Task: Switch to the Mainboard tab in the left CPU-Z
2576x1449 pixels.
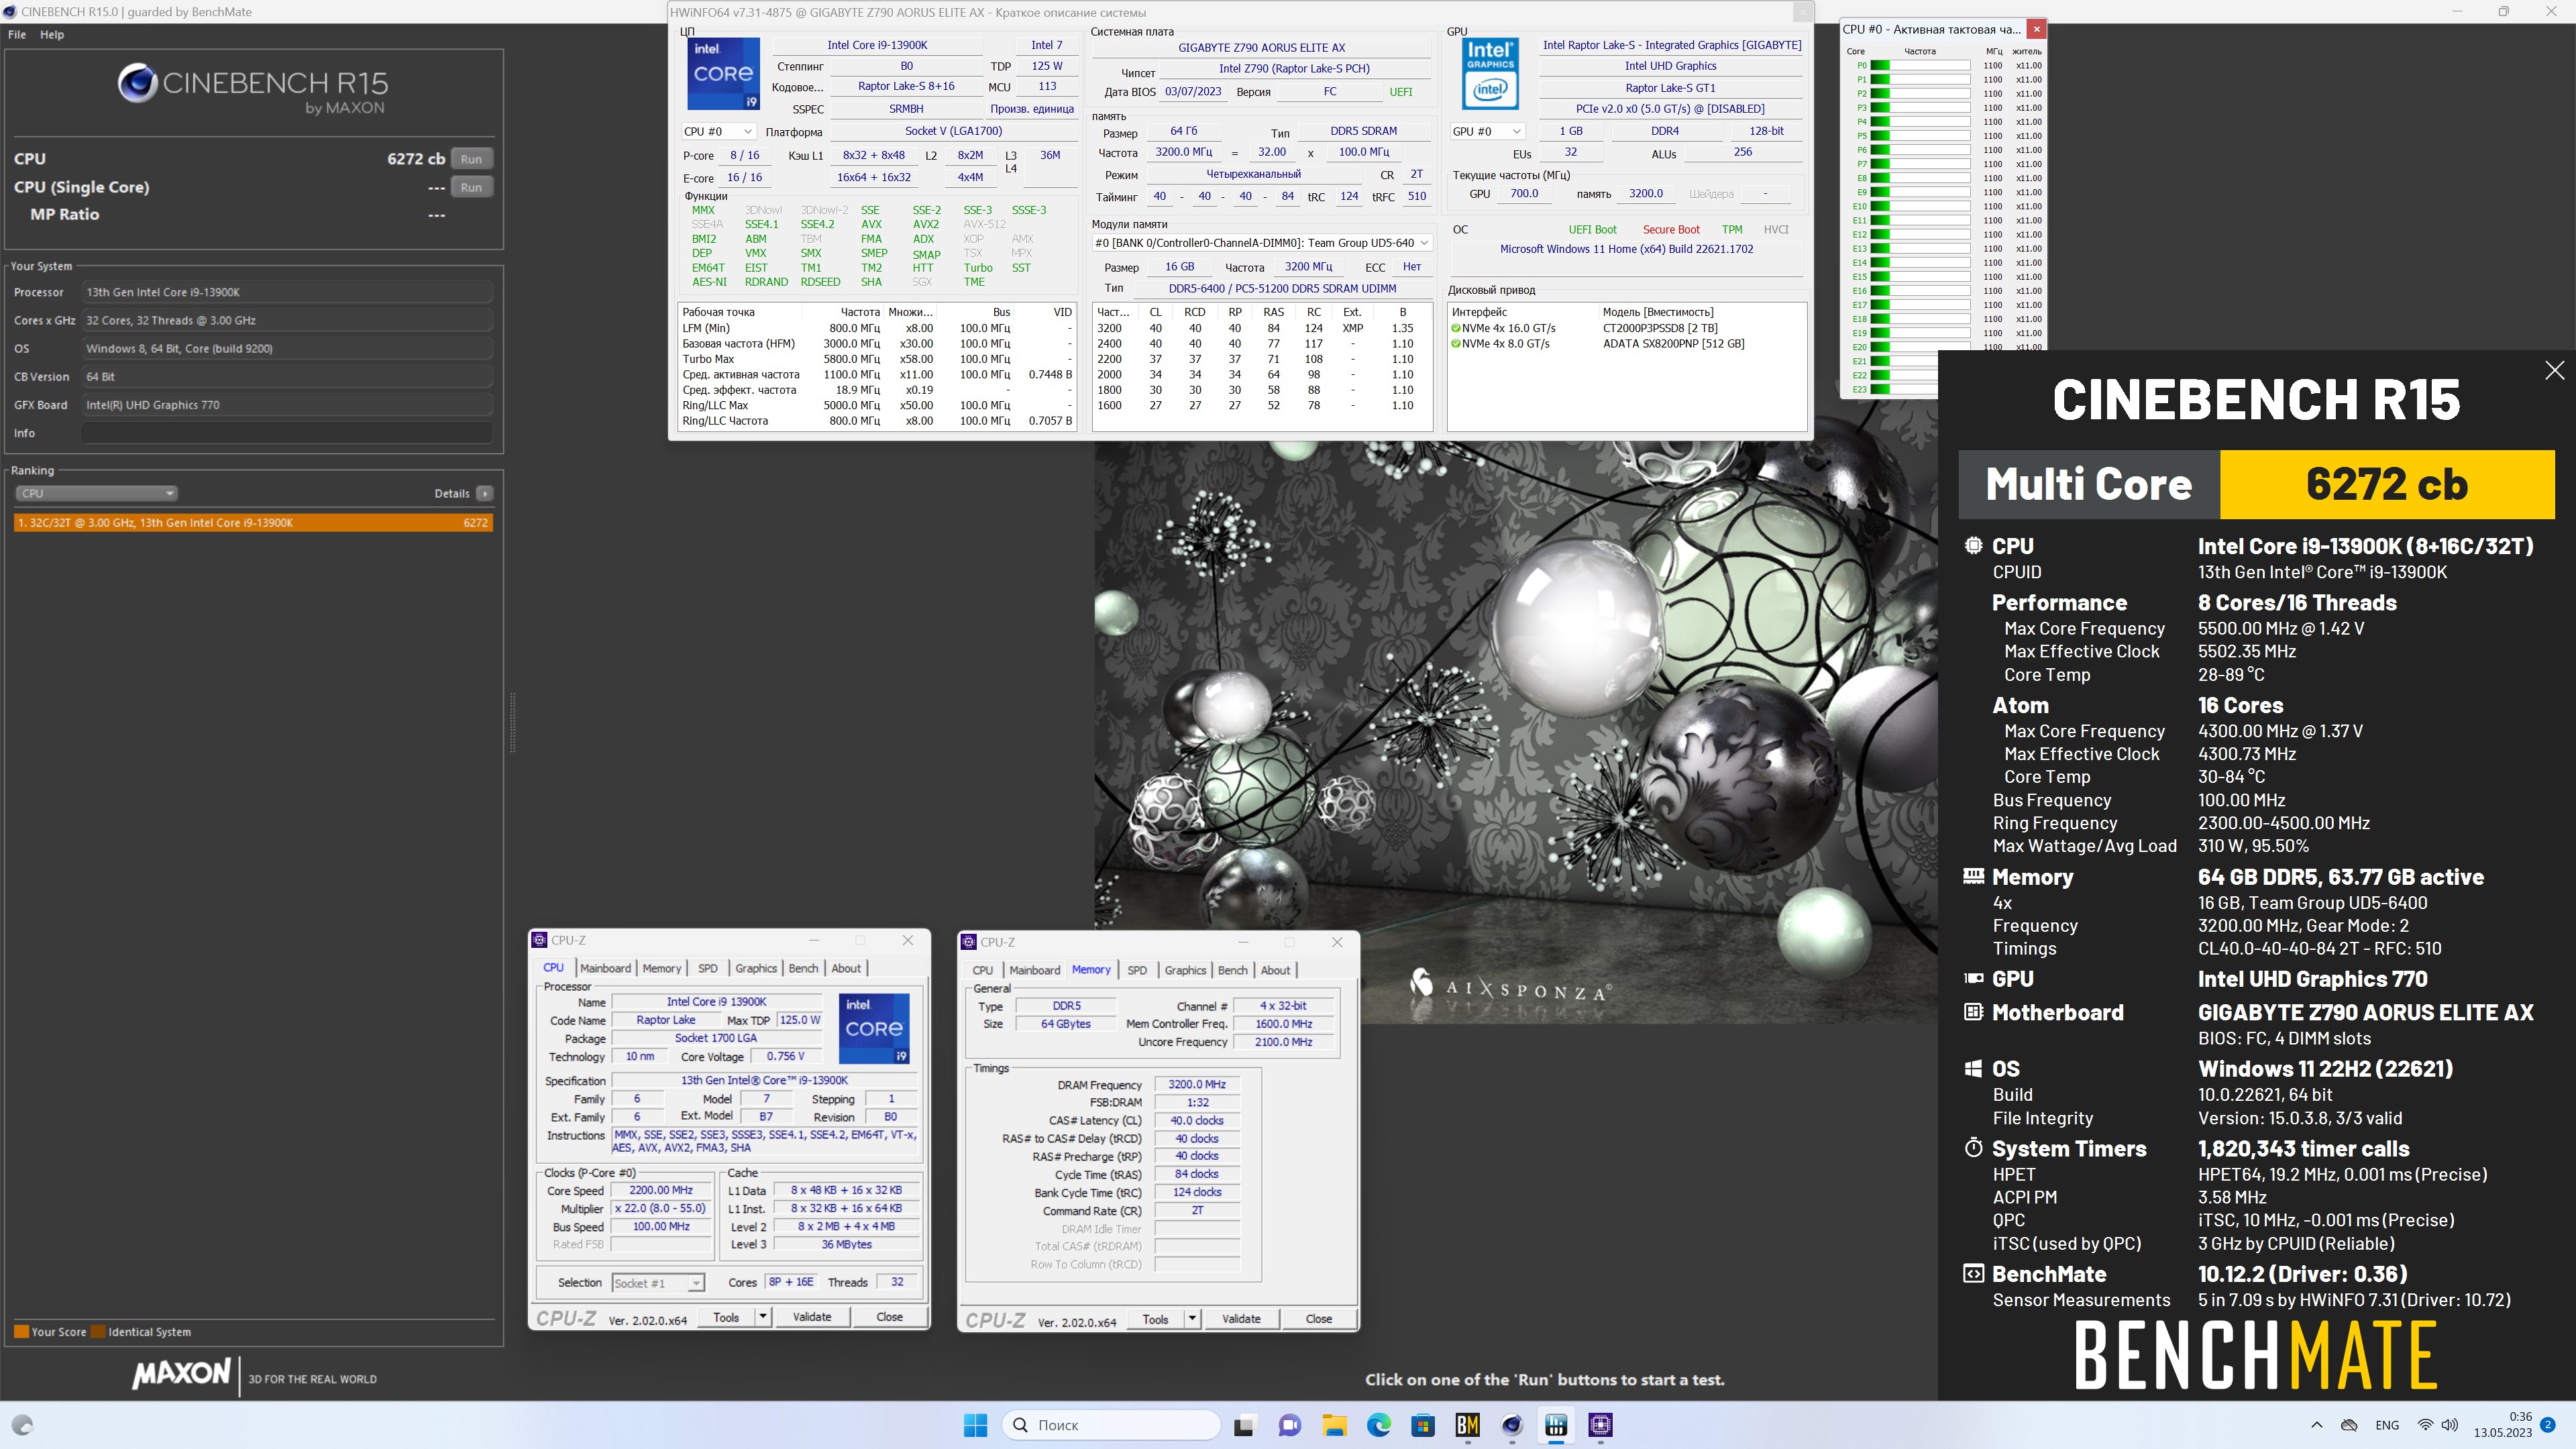Action: [x=605, y=968]
